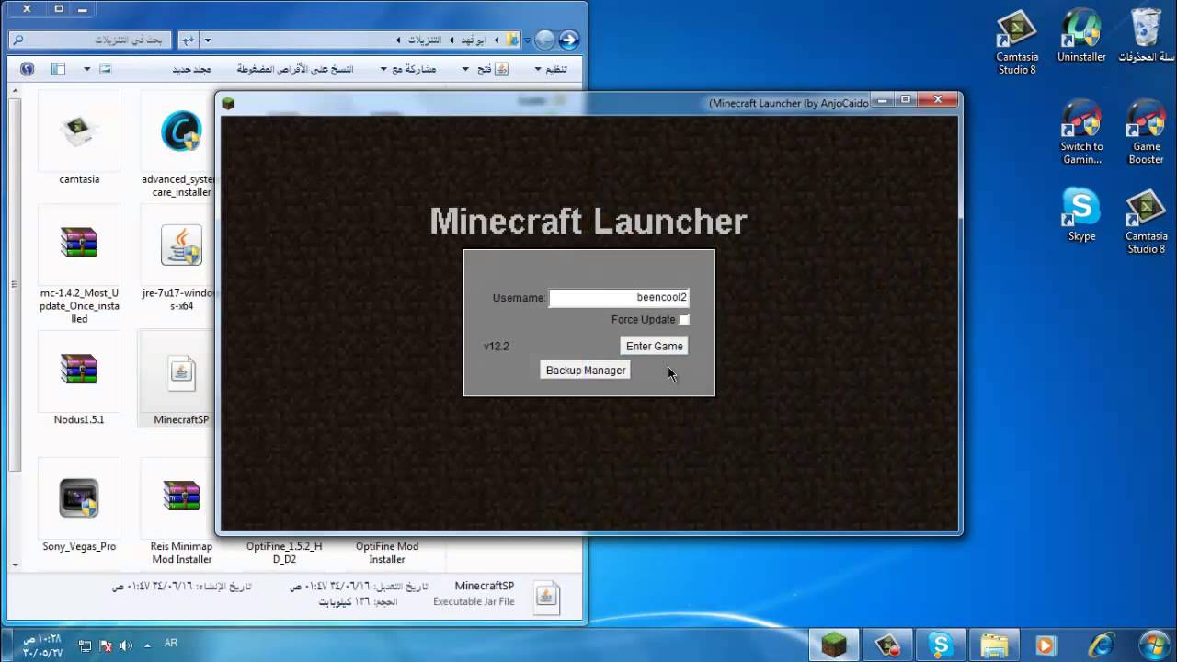Click the Burn (النسخ على الأقراص المضغوطة) toolbar button
This screenshot has height=662, width=1177.
[x=294, y=69]
